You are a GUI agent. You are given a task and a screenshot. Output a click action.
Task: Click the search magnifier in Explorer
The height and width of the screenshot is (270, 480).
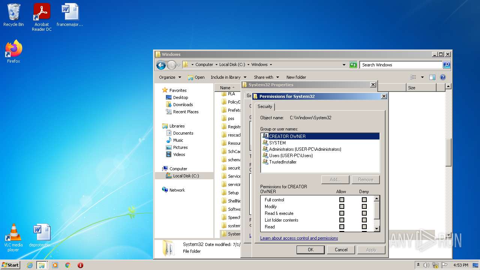446,65
